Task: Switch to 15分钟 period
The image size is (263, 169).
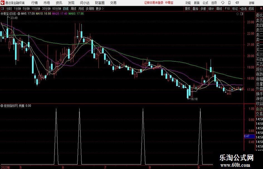Action: pos(36,9)
